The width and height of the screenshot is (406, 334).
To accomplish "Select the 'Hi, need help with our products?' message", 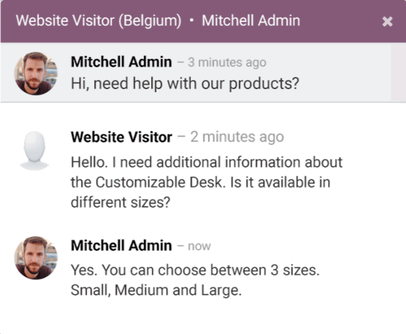I will [x=185, y=83].
